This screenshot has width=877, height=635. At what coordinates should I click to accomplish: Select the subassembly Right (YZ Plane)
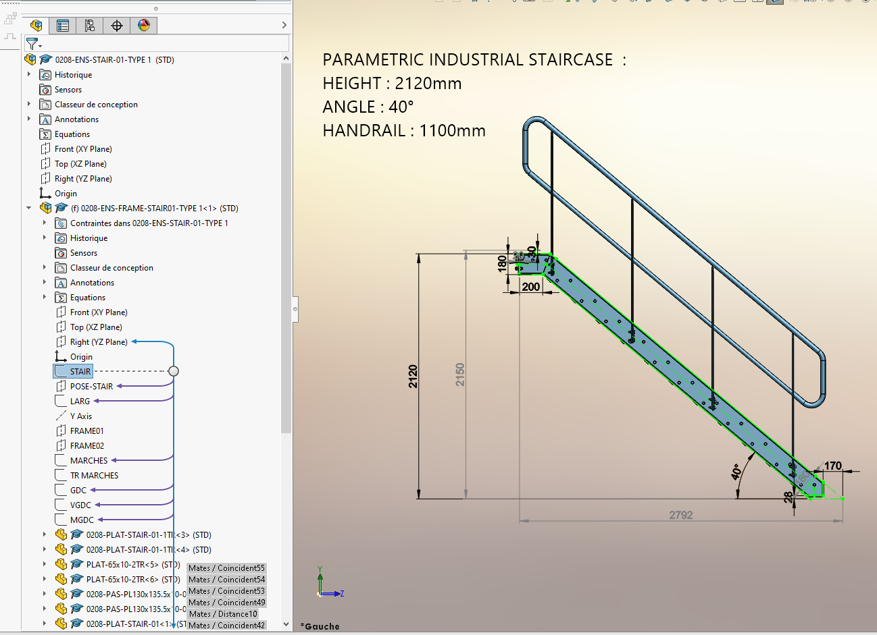[x=99, y=342]
